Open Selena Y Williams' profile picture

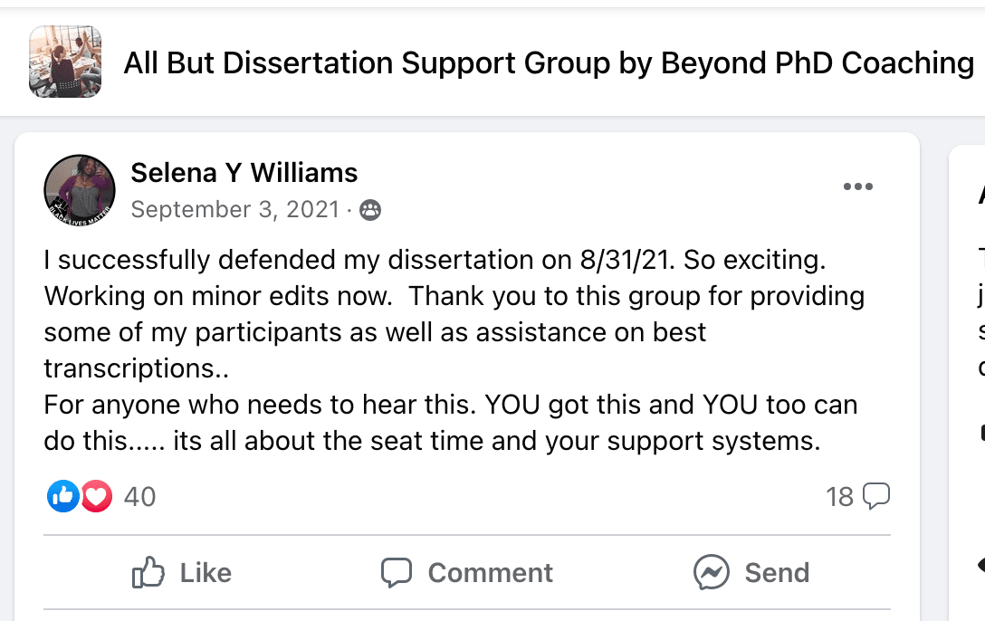79,190
